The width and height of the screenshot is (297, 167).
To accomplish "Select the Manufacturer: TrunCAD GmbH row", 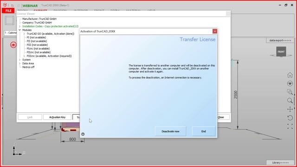I will click(x=39, y=19).
